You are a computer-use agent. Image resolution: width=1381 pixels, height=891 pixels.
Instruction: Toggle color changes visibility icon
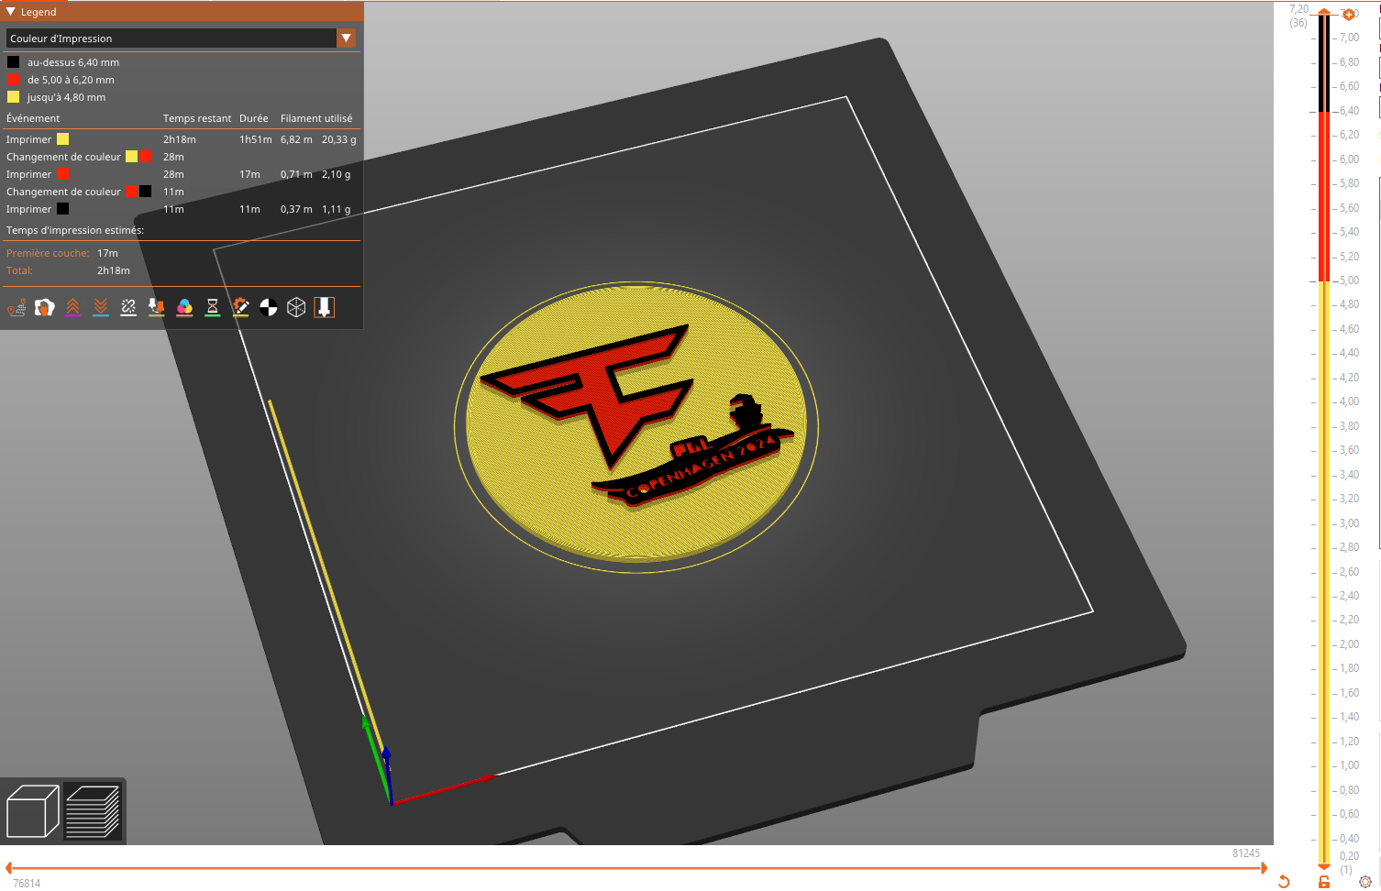click(184, 307)
